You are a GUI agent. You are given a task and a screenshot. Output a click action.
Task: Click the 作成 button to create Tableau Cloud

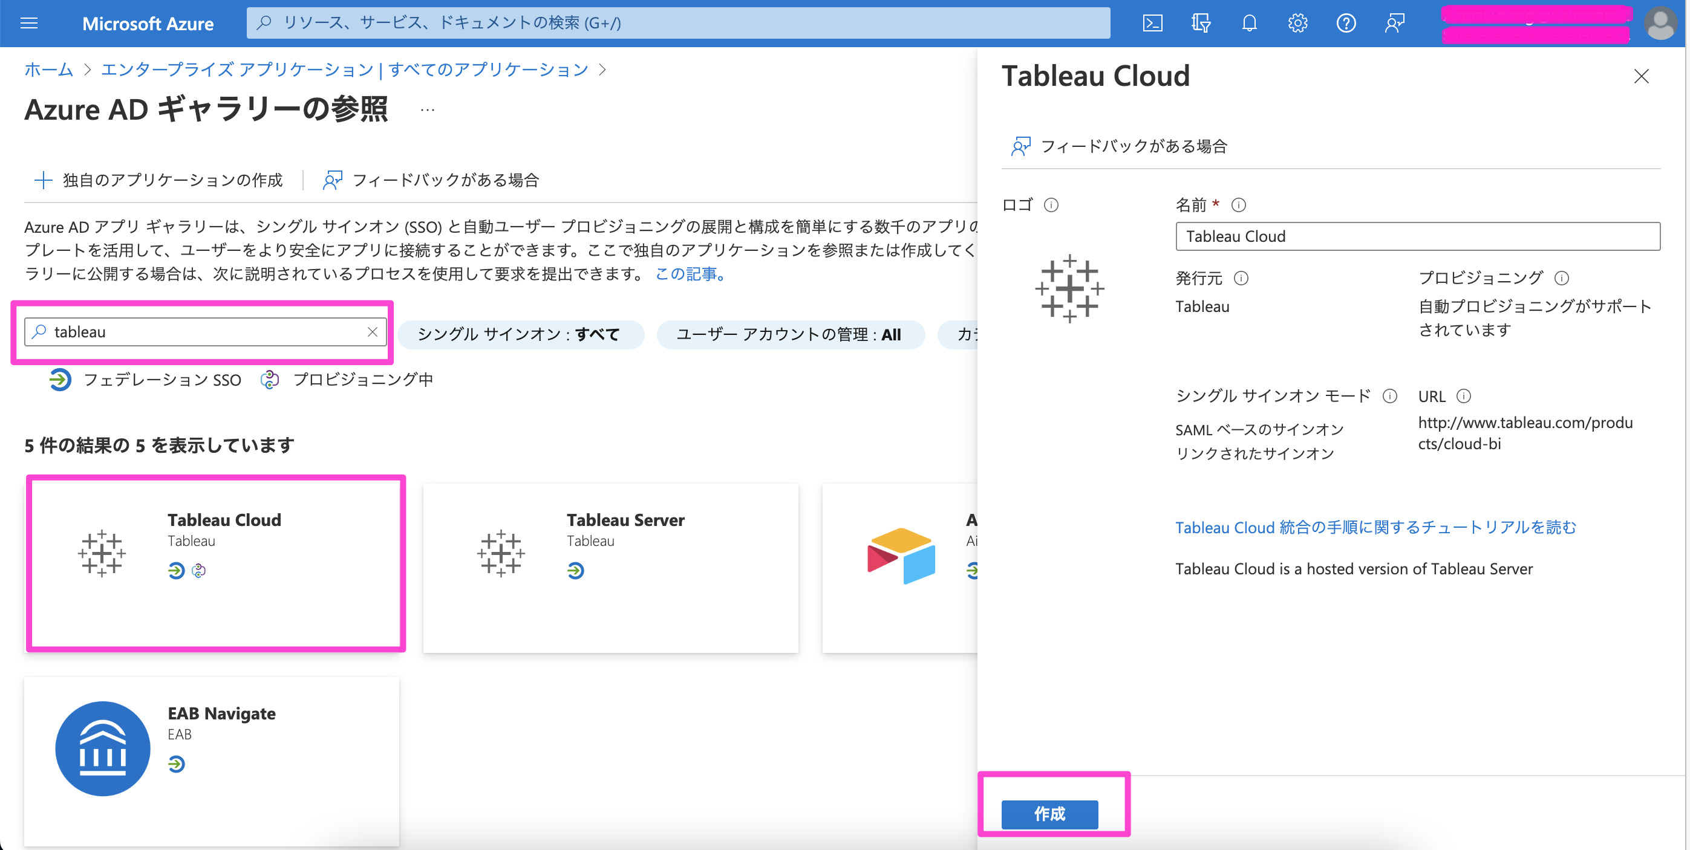1049,814
